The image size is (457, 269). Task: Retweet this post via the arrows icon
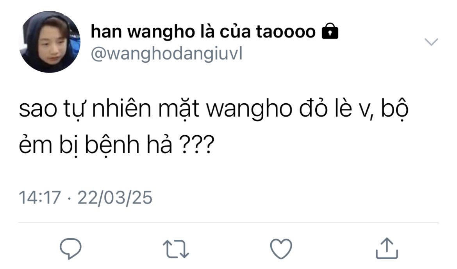pos(176,249)
